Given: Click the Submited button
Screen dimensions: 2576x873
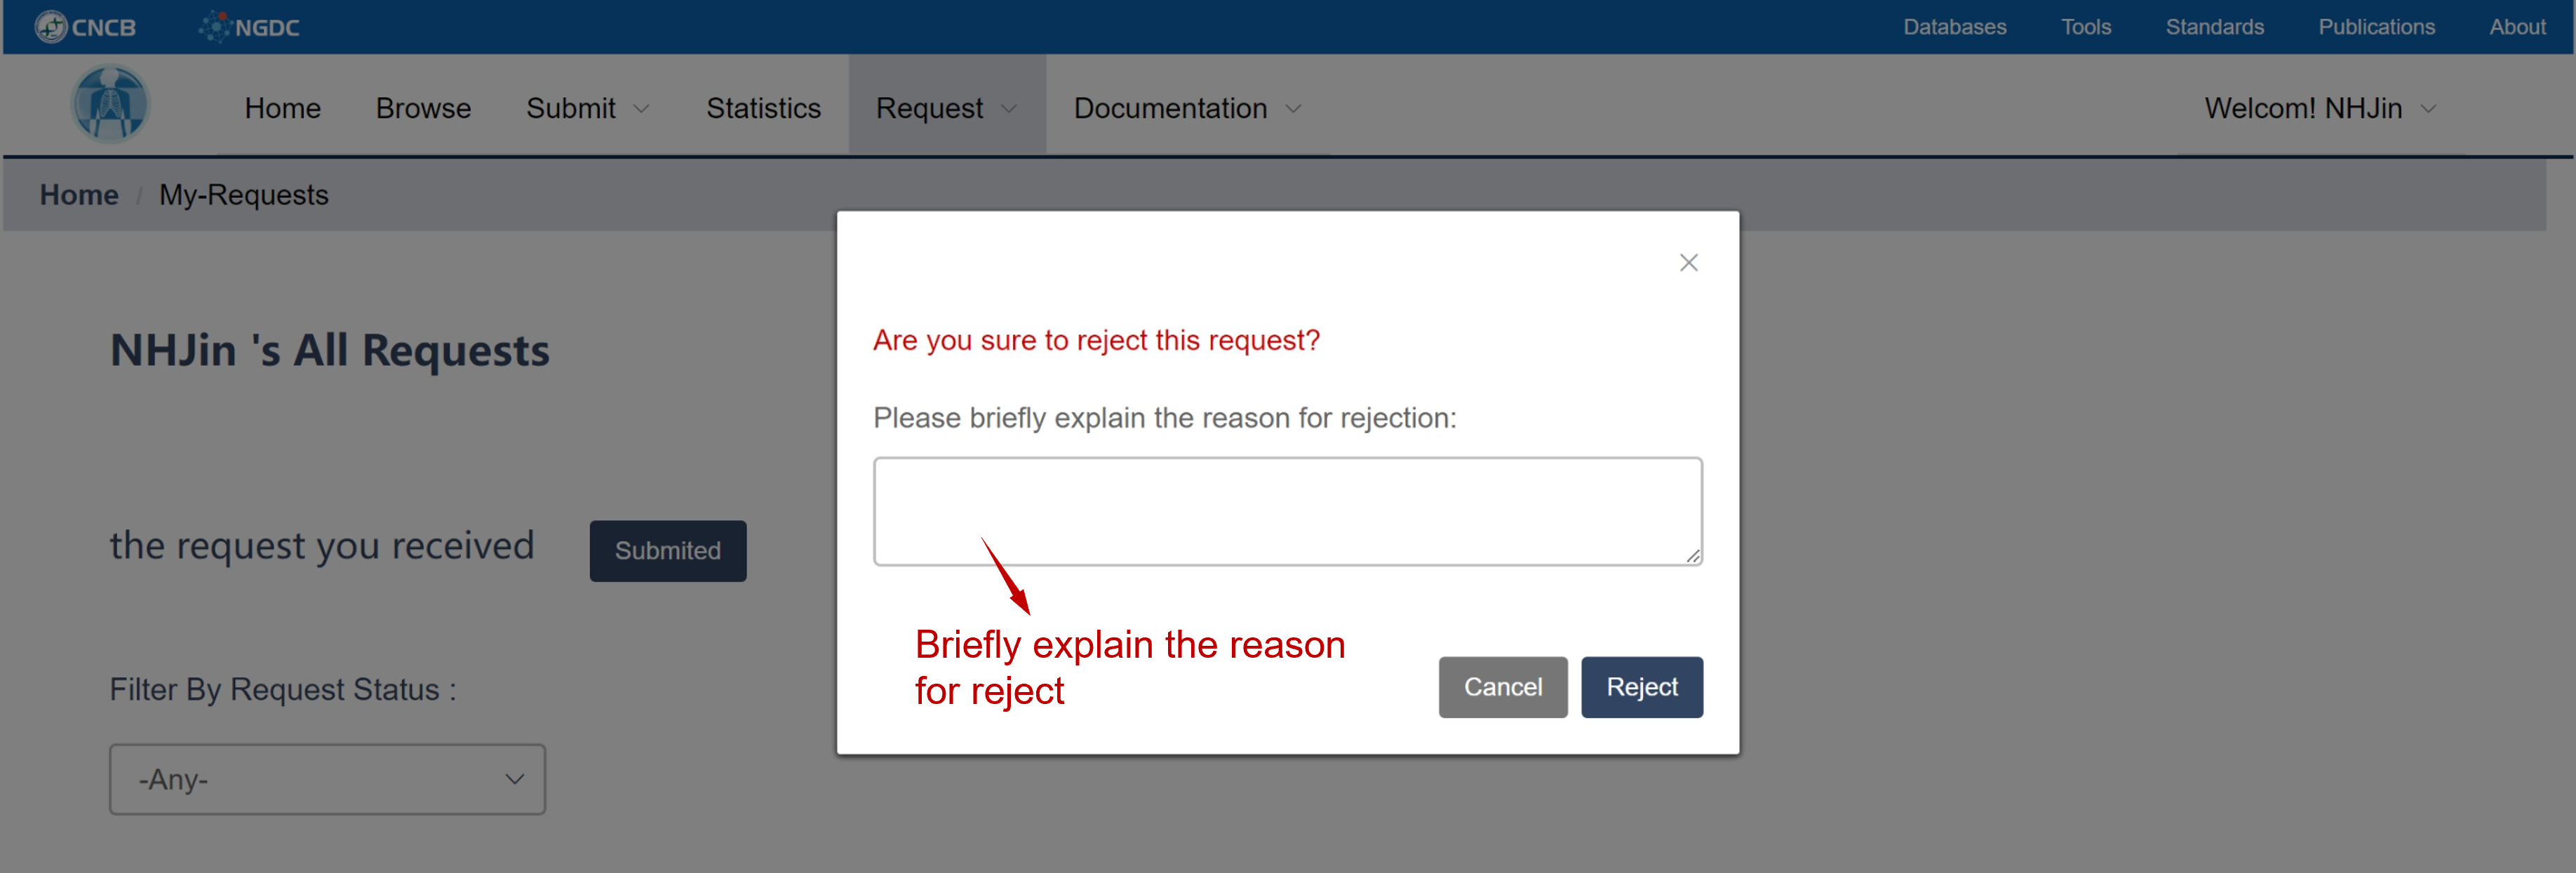Looking at the screenshot, I should pos(667,551).
